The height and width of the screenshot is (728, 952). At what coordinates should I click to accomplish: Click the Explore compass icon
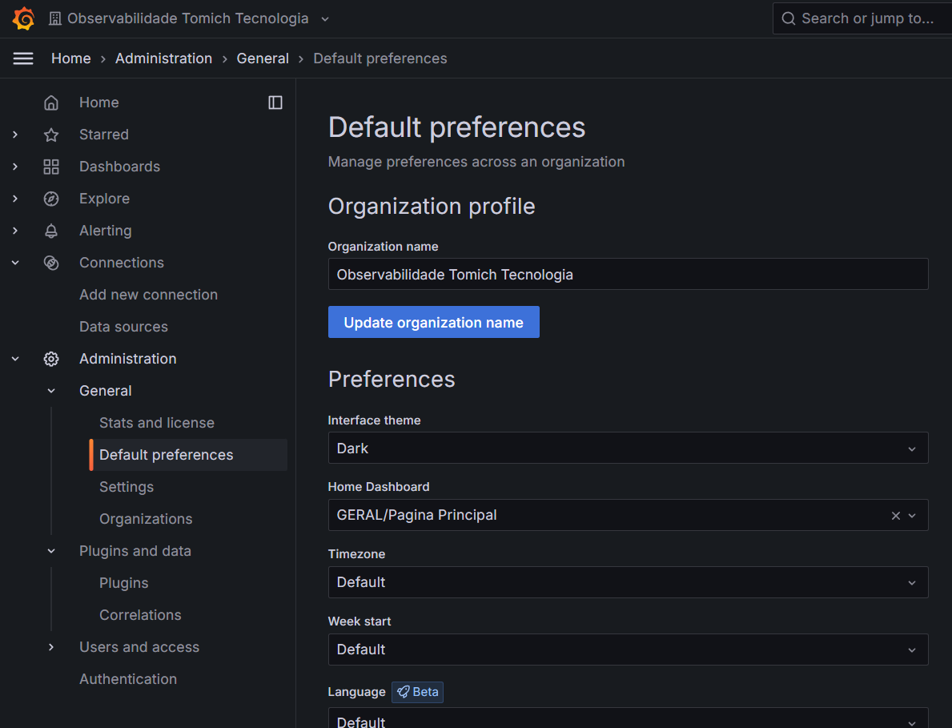[x=51, y=199]
